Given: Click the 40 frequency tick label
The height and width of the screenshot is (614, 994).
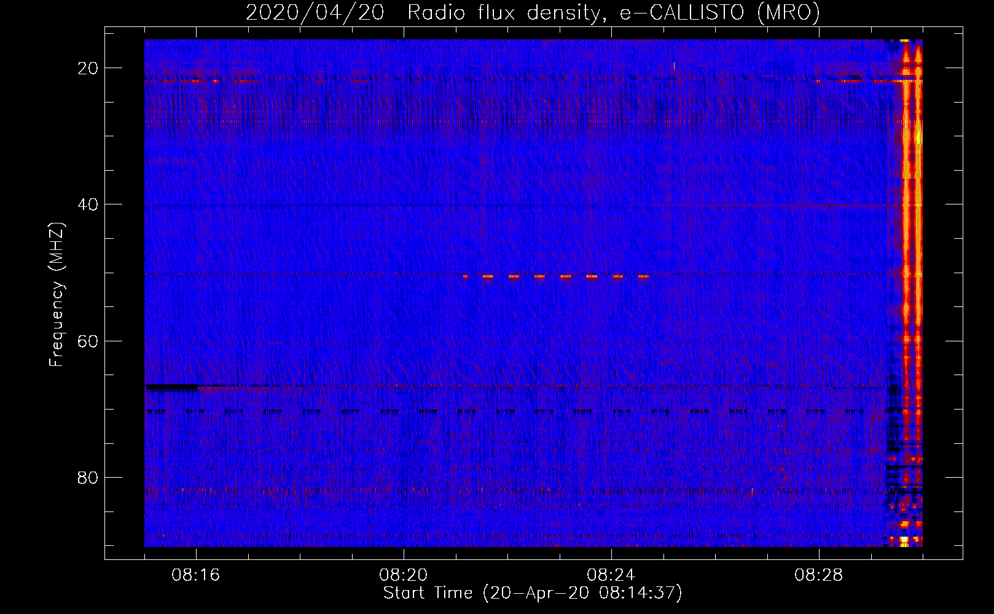Looking at the screenshot, I should pyautogui.click(x=88, y=204).
